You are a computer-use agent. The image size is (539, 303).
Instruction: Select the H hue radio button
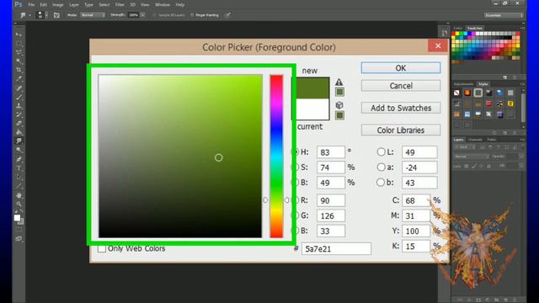point(296,151)
